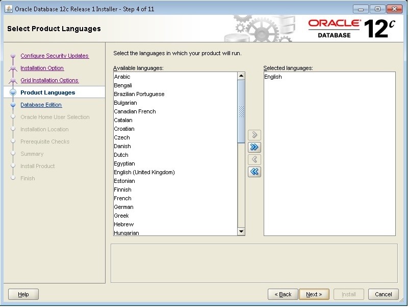Select Brazilian Portuguese in the list

click(x=175, y=94)
